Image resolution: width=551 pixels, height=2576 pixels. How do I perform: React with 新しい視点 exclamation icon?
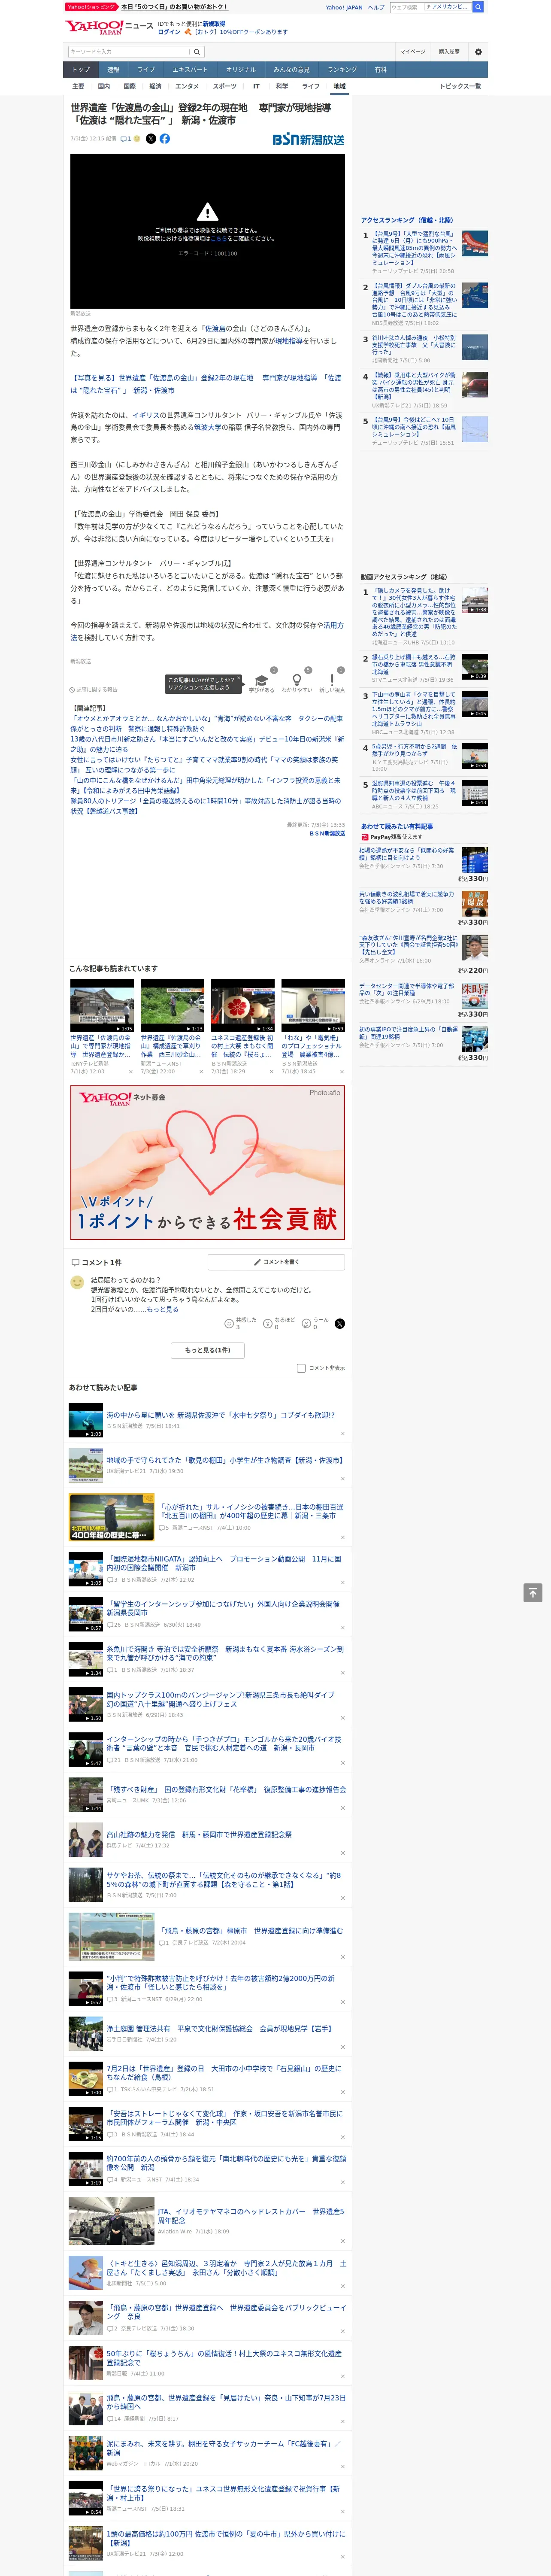[x=332, y=681]
